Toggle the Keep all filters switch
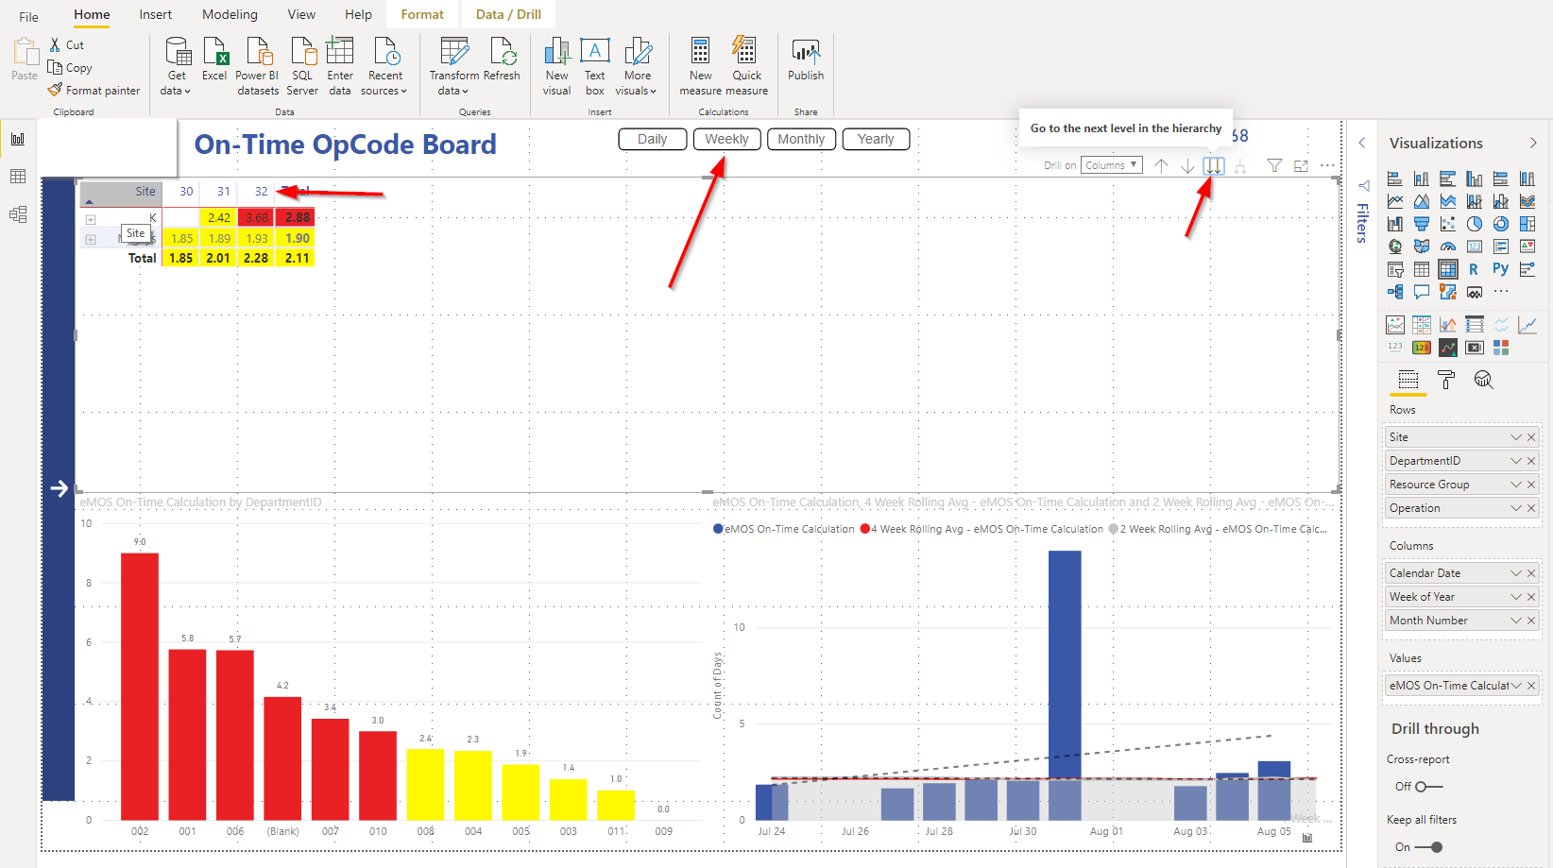This screenshot has height=868, width=1553. coord(1428,847)
